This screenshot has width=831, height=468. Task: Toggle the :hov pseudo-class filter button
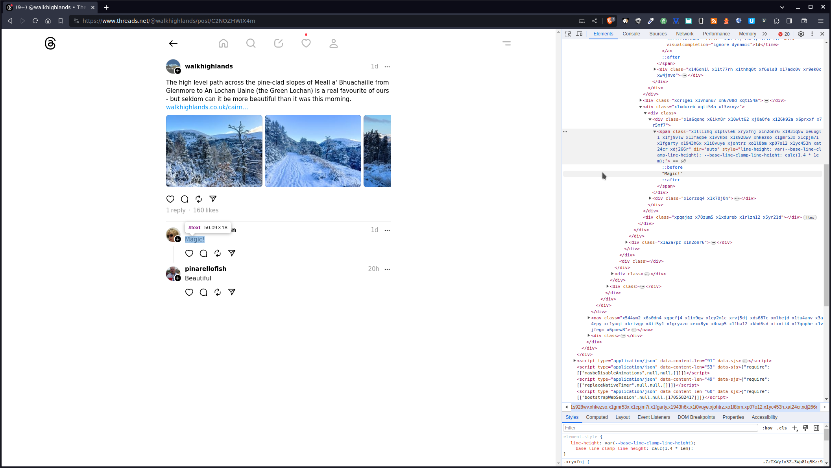[768, 428]
